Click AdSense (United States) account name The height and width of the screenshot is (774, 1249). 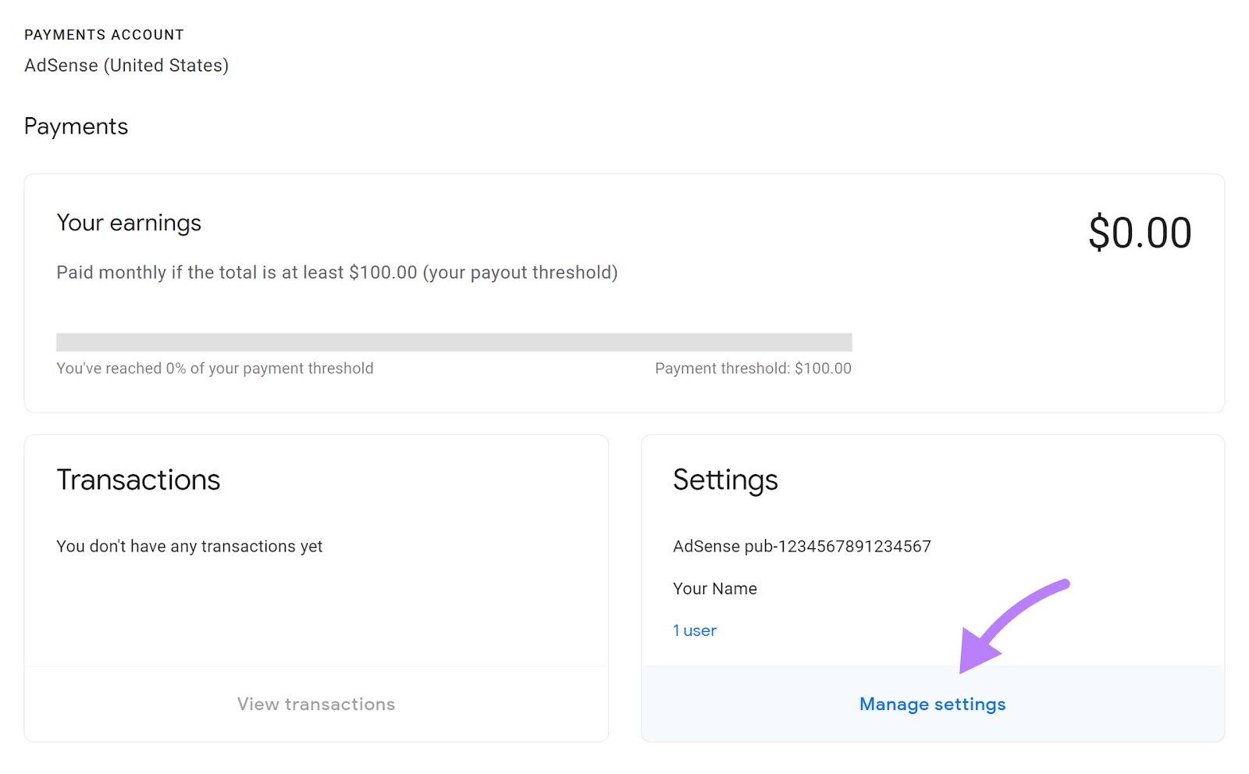(x=126, y=66)
